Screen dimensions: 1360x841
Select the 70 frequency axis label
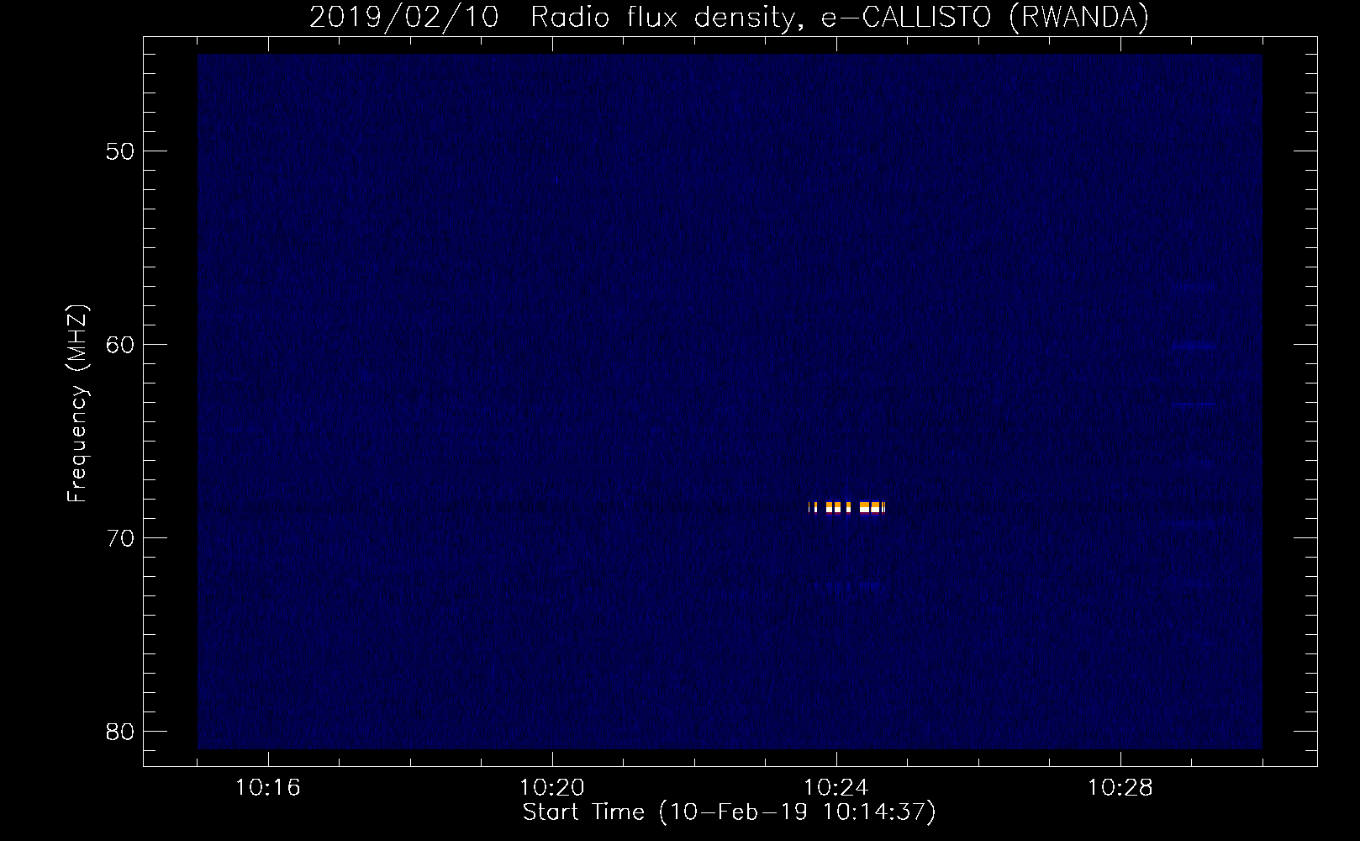coord(120,538)
